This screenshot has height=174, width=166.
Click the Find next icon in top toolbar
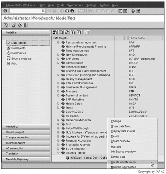pos(90,11)
